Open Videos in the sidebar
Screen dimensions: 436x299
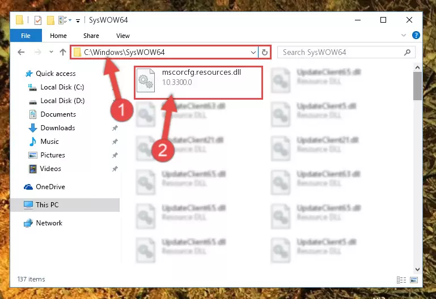(50, 169)
